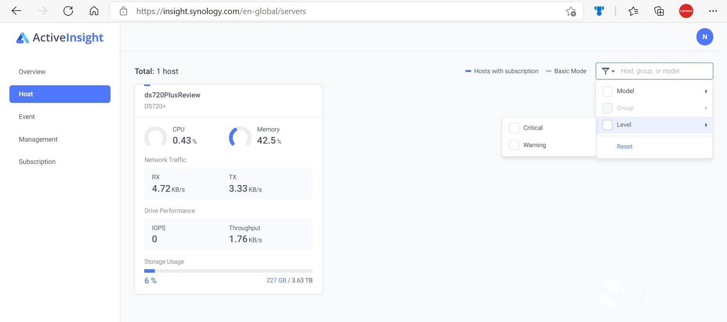Reset the host filters
The width and height of the screenshot is (727, 322).
624,147
